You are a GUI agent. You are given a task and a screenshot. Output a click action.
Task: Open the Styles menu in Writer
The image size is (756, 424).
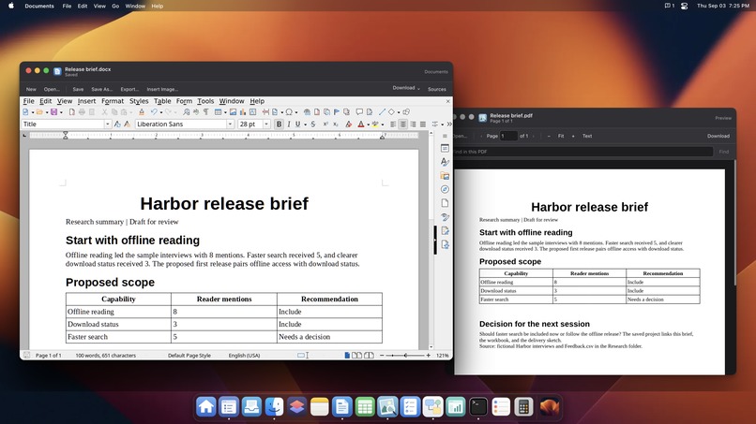point(139,101)
